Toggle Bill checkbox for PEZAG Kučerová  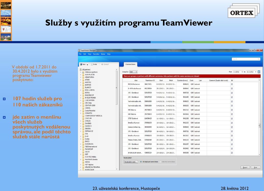pyautogui.click(x=232, y=84)
